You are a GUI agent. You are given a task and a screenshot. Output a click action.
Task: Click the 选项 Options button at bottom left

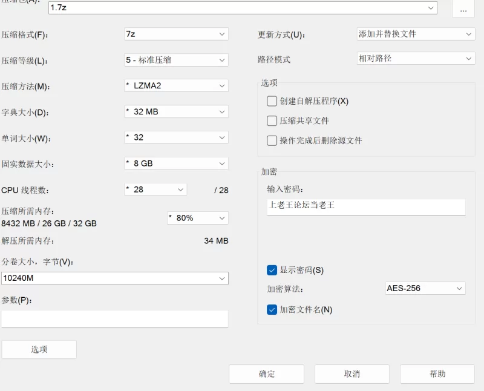39,350
